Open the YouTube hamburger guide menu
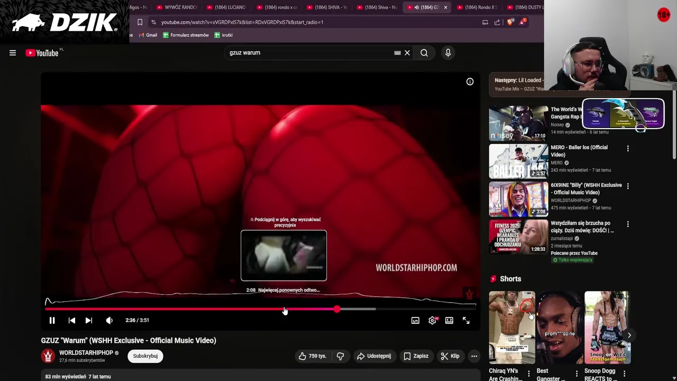 [x=13, y=53]
